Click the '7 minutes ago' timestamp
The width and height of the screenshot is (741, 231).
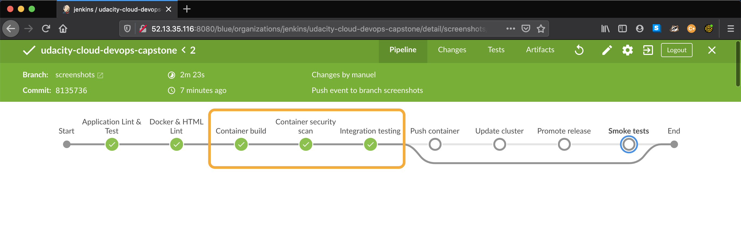203,91
